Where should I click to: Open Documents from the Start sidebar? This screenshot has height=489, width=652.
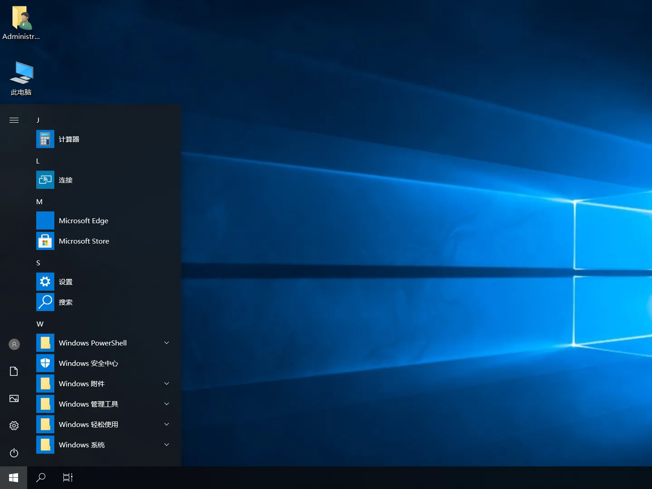tap(14, 371)
